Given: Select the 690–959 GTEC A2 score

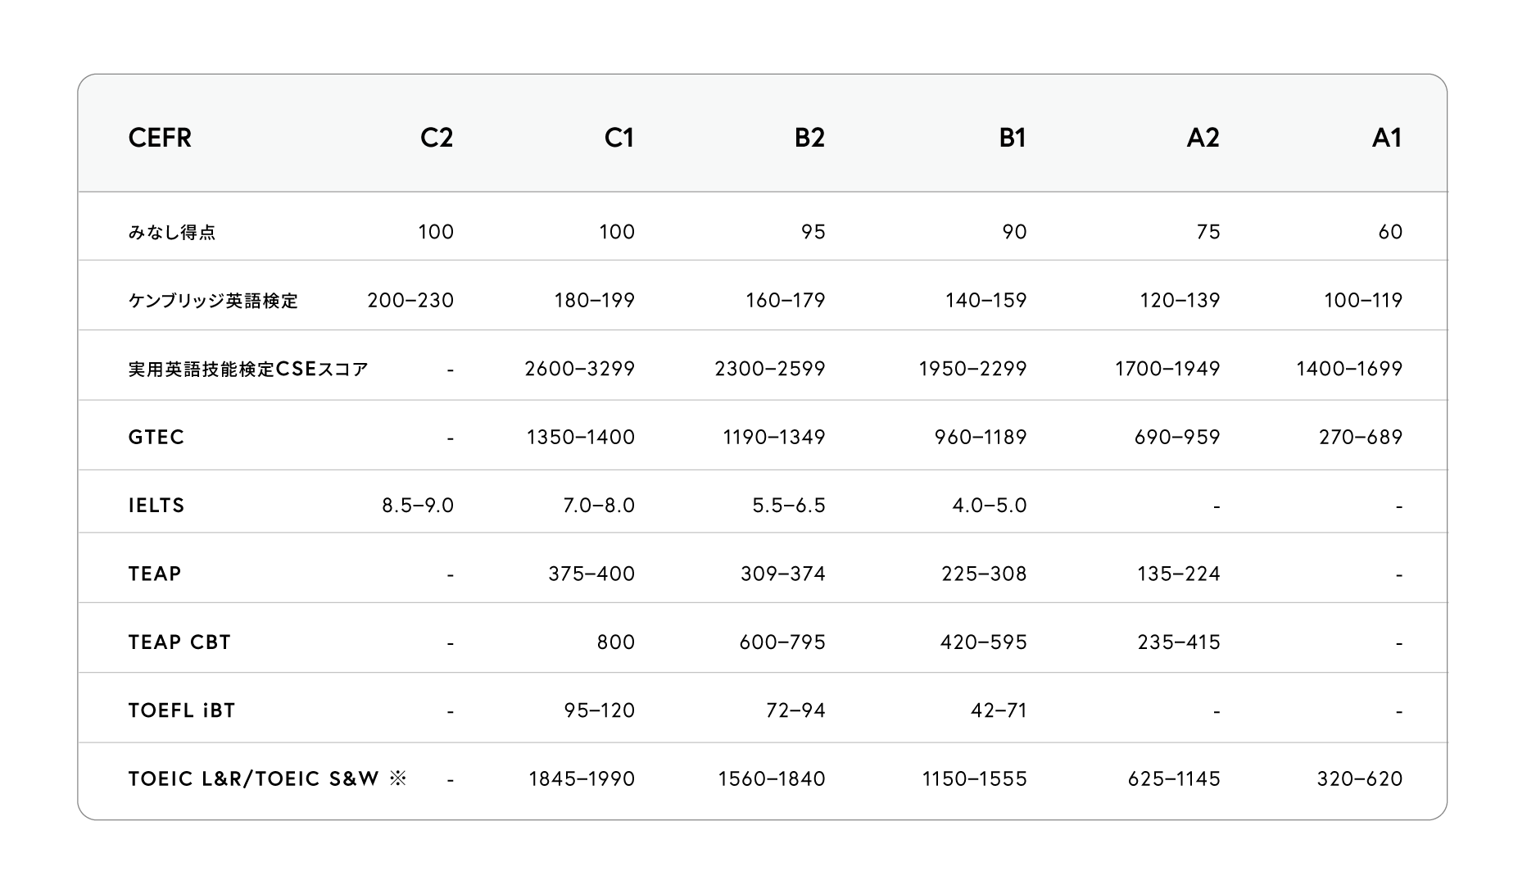Looking at the screenshot, I should point(1177,438).
